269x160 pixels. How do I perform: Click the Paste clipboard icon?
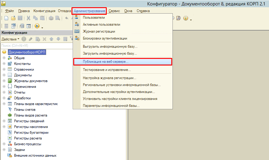42,18
